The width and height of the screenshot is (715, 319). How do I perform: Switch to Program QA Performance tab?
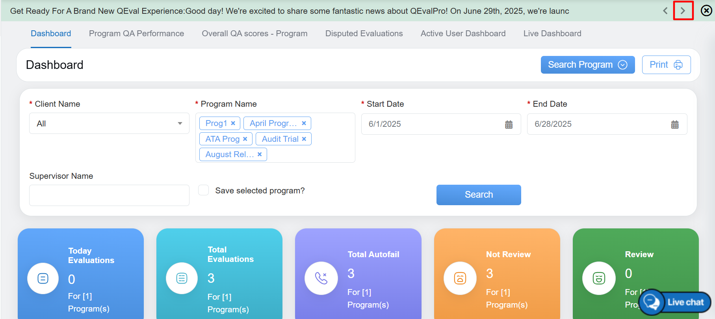coord(136,33)
